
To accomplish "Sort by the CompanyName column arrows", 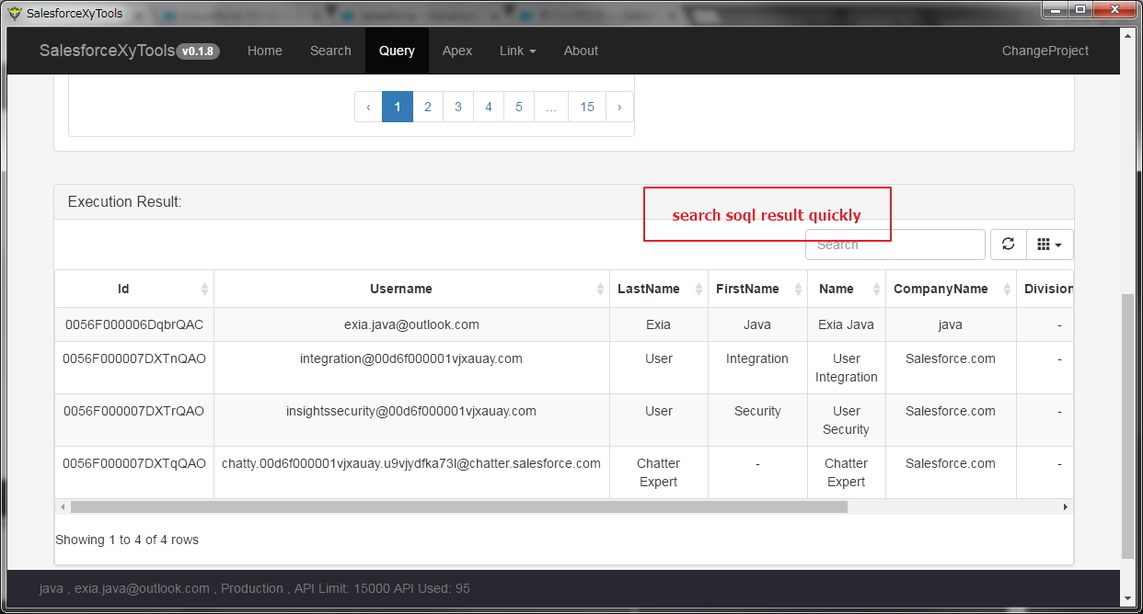I will [x=1007, y=289].
